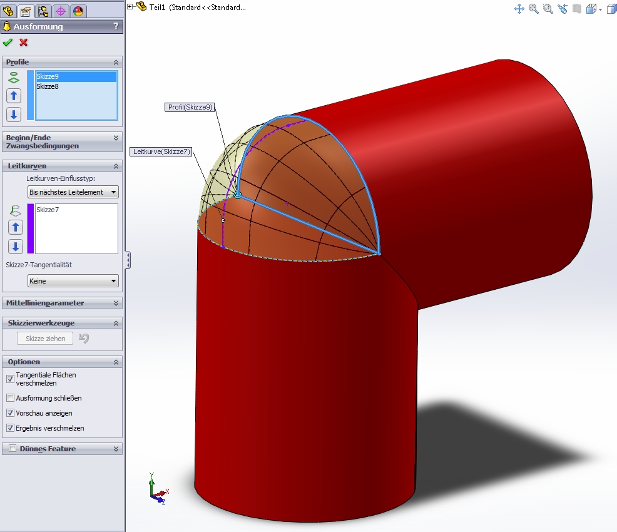Move Leitkurve Skizze7 down with arrow
Image resolution: width=617 pixels, height=532 pixels.
coord(16,247)
